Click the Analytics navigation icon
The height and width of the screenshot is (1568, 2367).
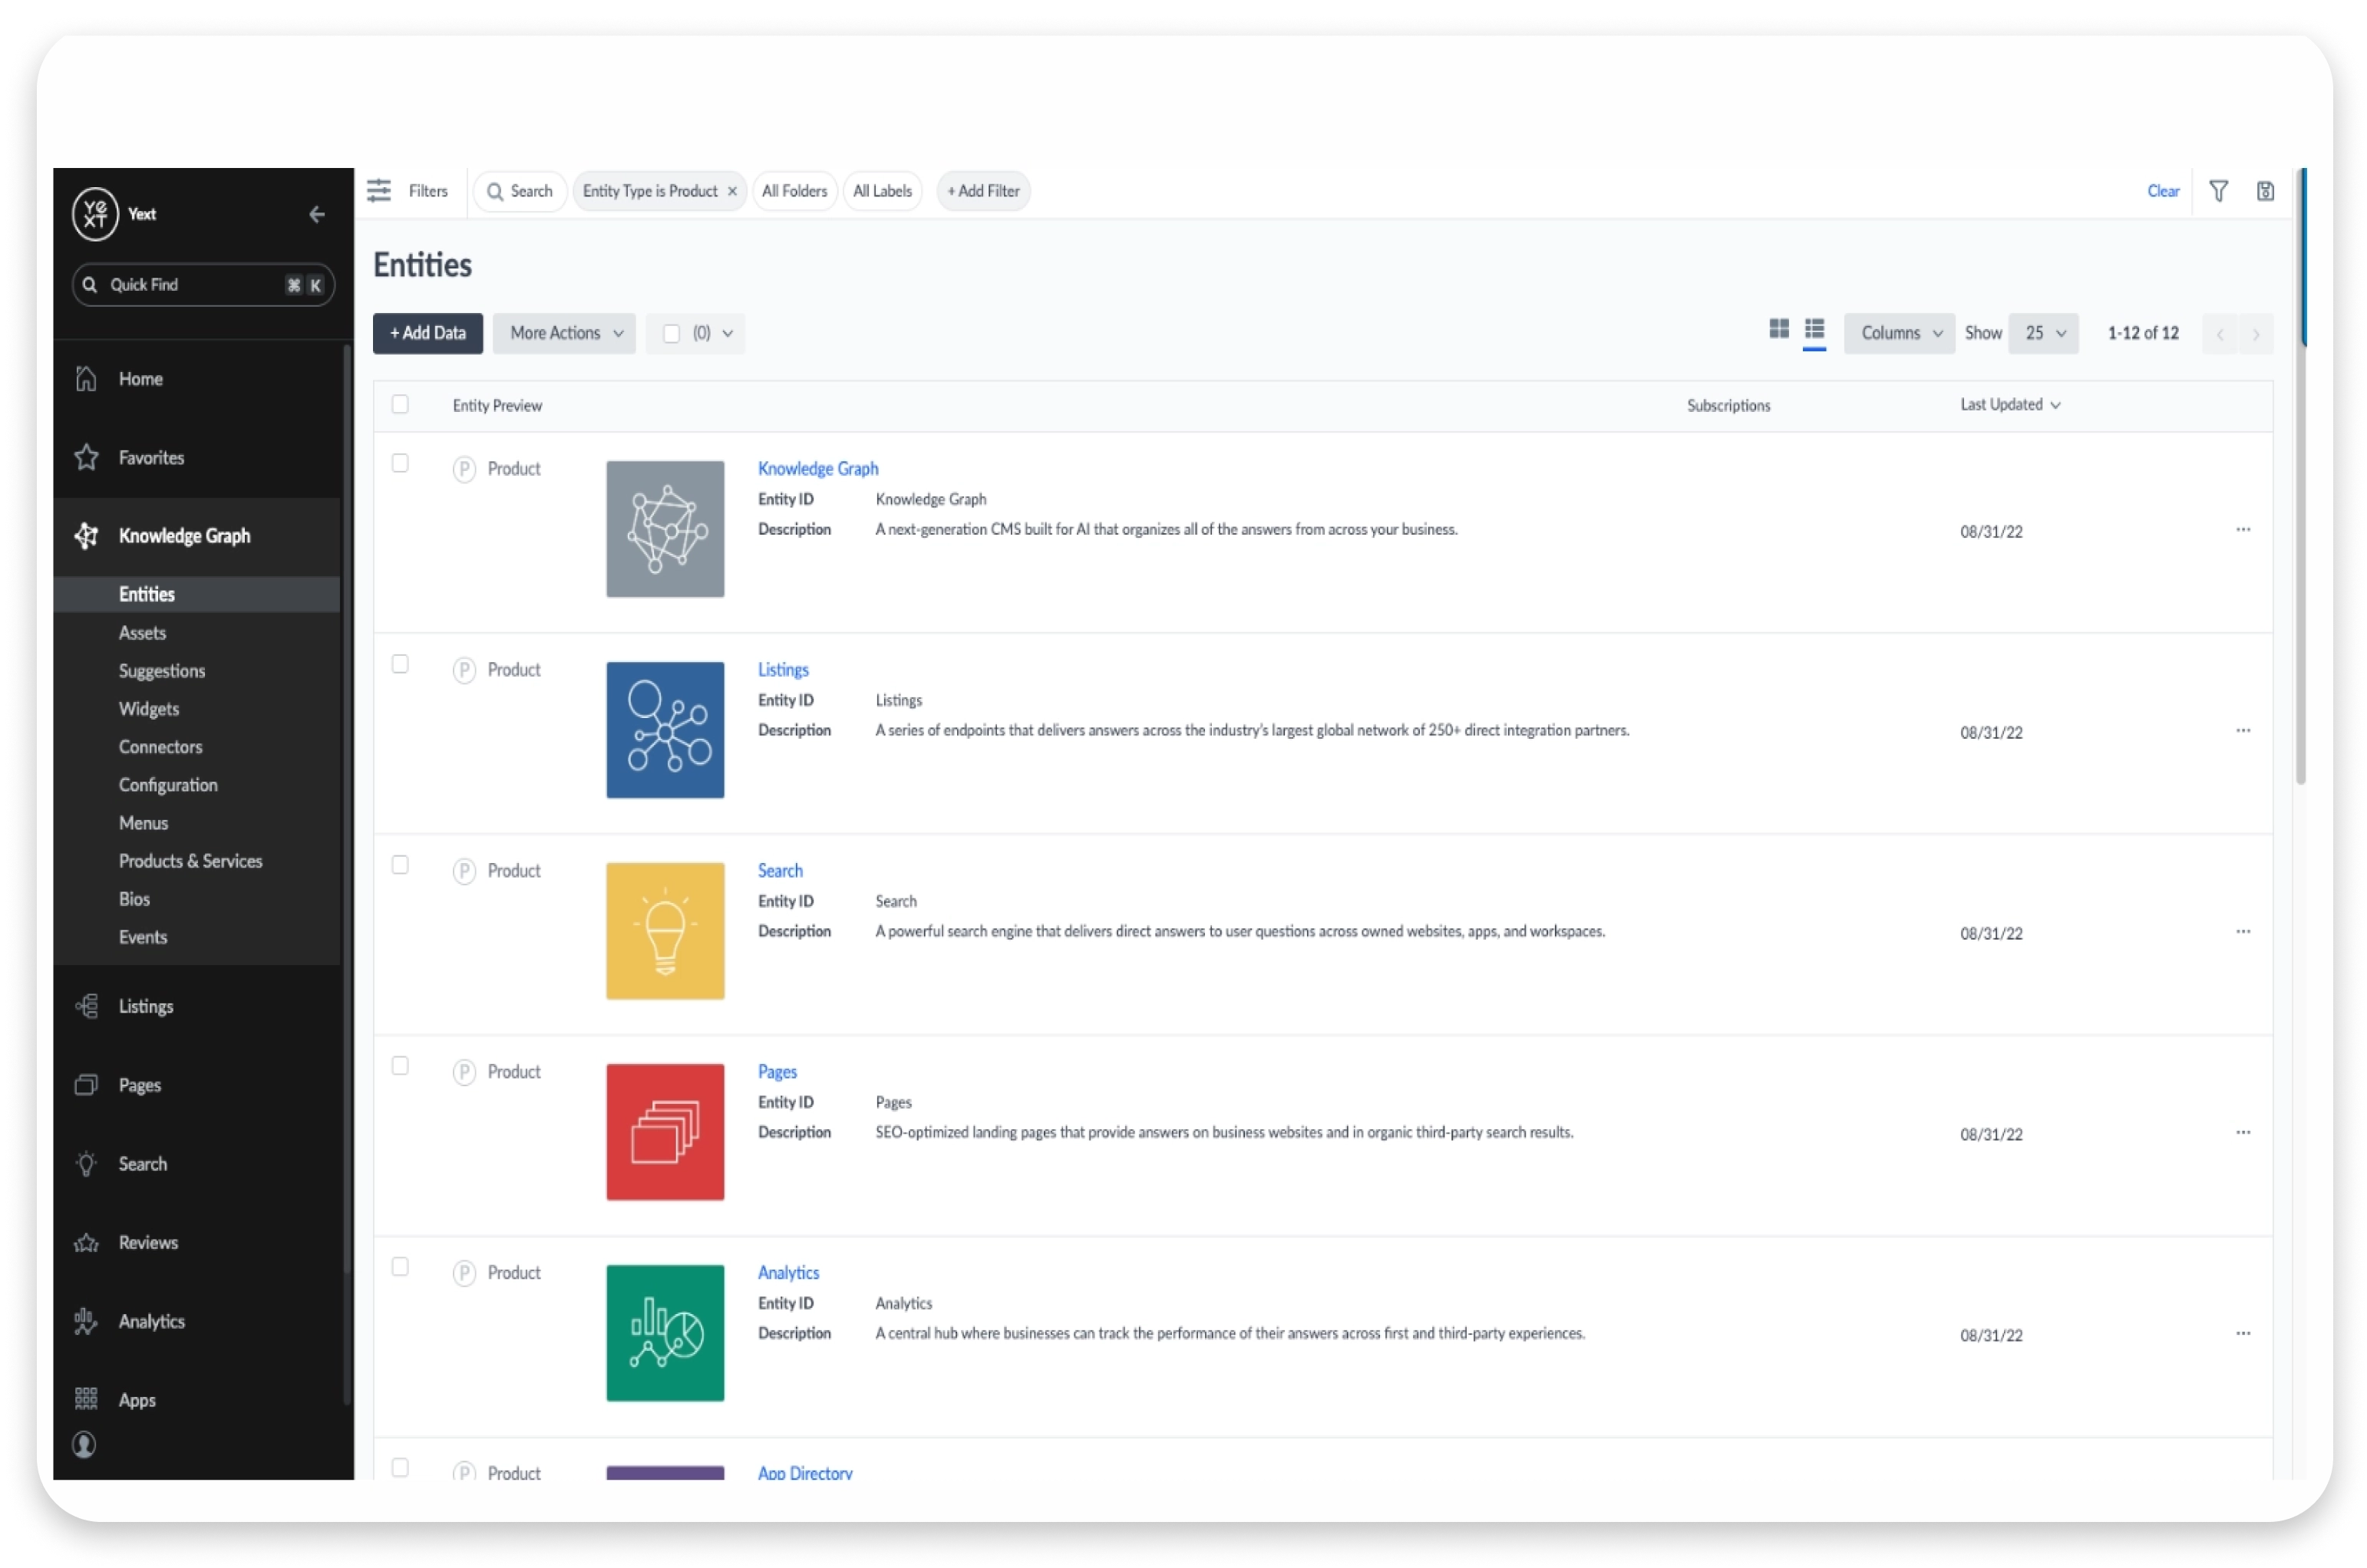(x=84, y=1321)
